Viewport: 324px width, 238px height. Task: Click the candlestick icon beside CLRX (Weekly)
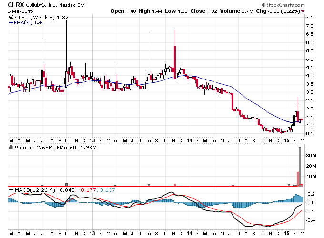point(11,17)
